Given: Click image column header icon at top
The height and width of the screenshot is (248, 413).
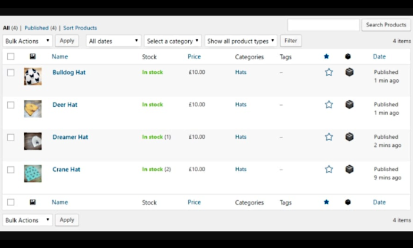Looking at the screenshot, I should [32, 57].
